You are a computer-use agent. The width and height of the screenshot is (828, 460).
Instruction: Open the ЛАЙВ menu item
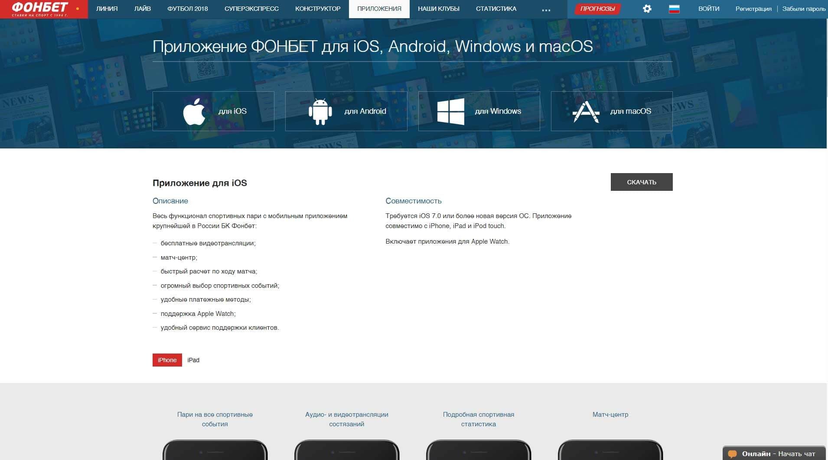click(143, 9)
